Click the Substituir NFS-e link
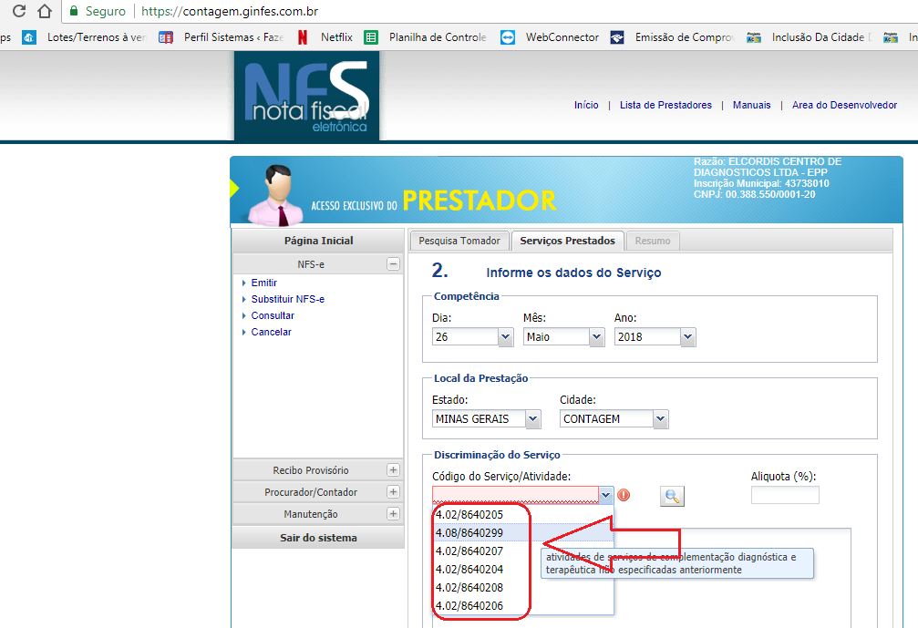The height and width of the screenshot is (628, 918). click(x=287, y=299)
